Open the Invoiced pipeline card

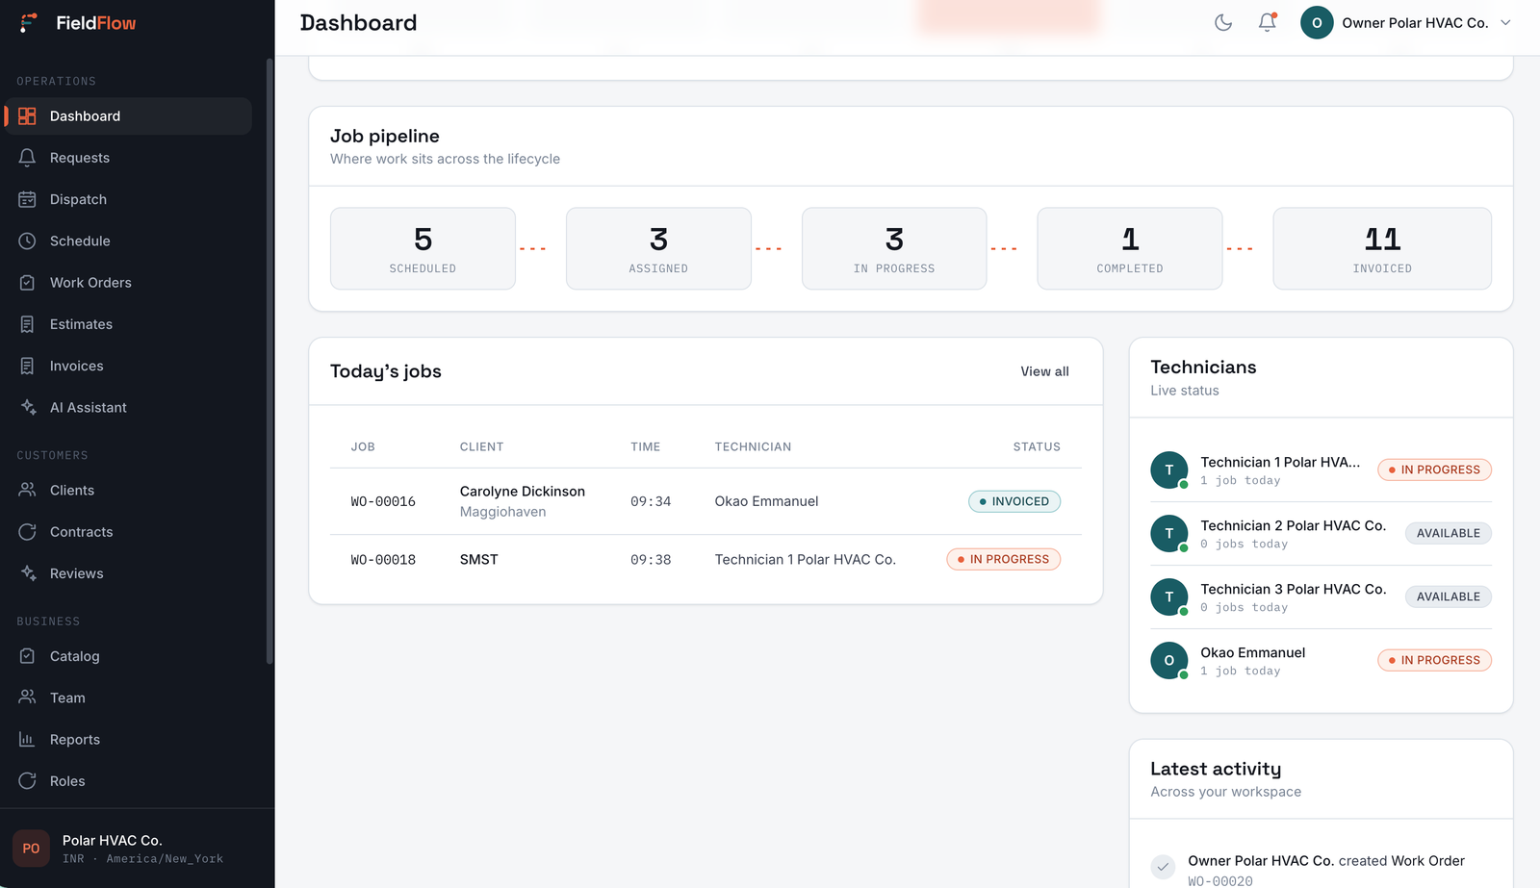coord(1382,248)
